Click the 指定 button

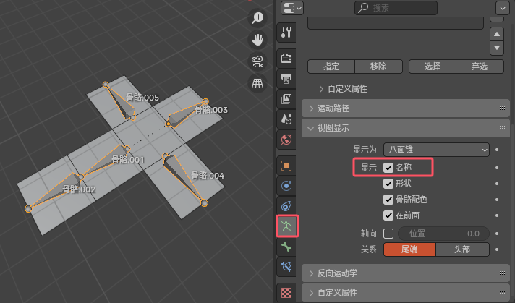click(x=331, y=67)
